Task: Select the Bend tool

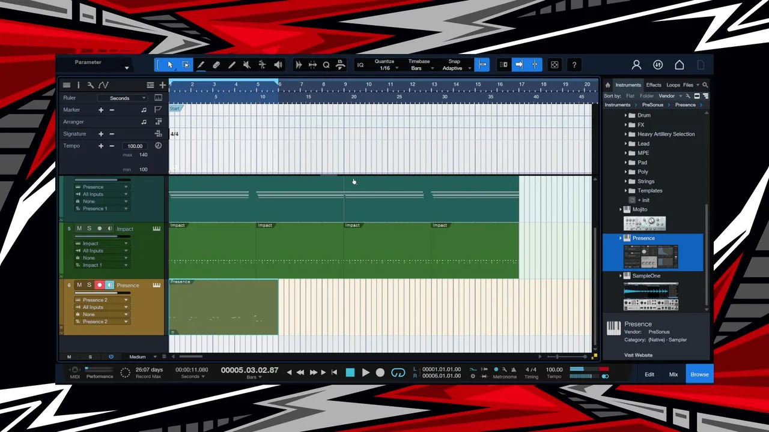Action: coord(262,65)
